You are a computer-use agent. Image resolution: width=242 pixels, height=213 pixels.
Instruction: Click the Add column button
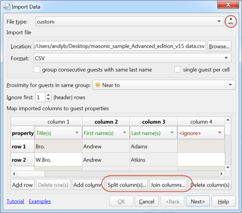[88, 185]
